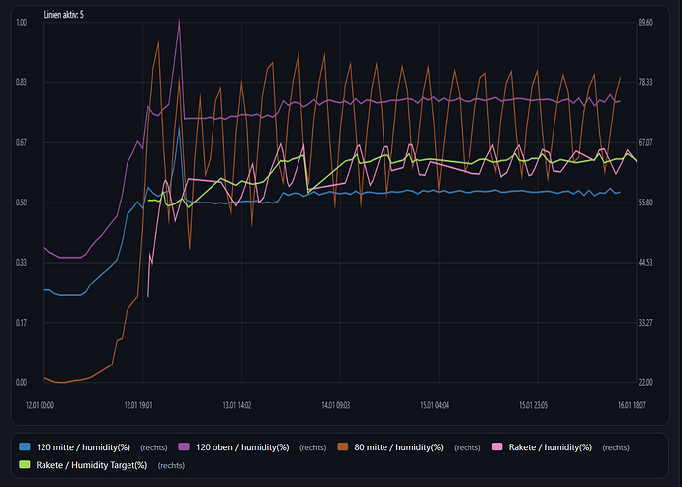Click the 13.01 14:02 time axis label
682x487 pixels.
click(x=237, y=404)
